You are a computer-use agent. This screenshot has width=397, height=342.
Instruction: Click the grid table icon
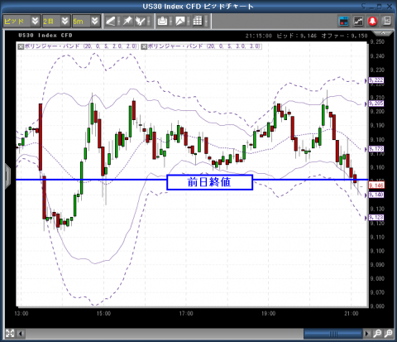click(198, 22)
